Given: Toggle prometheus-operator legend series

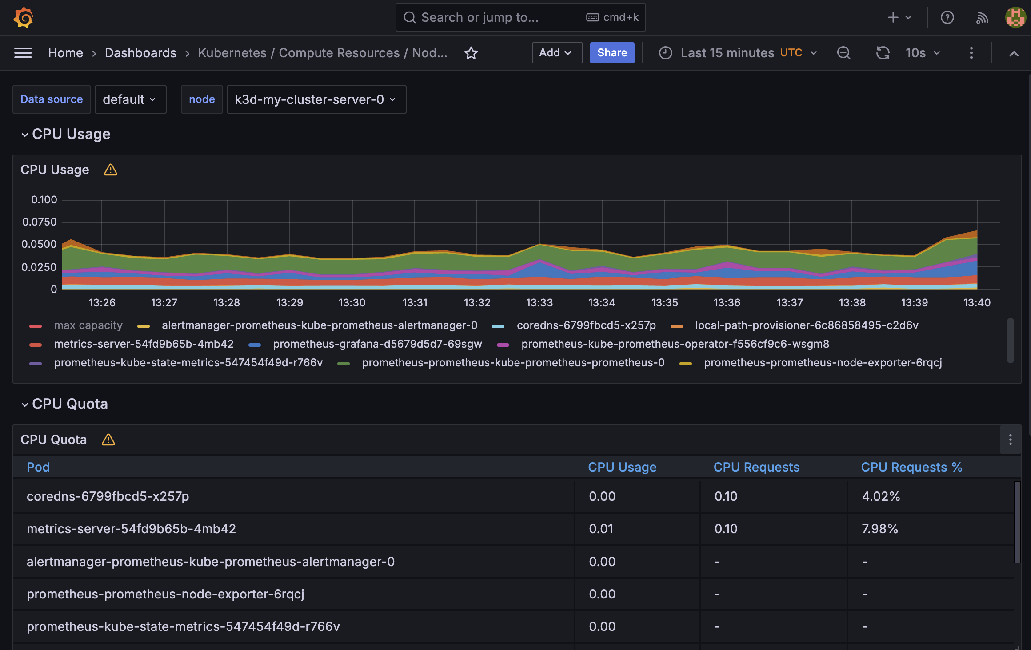Looking at the screenshot, I should pos(675,344).
